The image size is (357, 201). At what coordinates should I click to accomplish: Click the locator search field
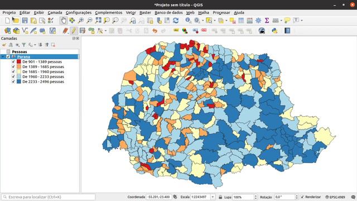coord(49,197)
